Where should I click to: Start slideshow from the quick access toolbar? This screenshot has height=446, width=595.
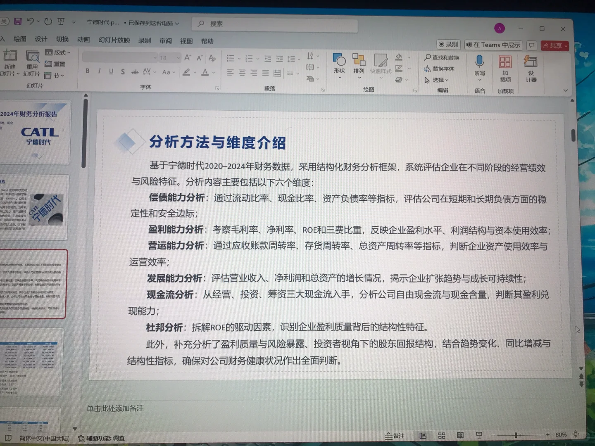(x=61, y=21)
